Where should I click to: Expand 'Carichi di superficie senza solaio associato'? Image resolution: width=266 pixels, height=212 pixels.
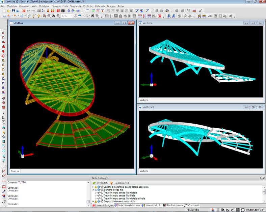pos(93,187)
